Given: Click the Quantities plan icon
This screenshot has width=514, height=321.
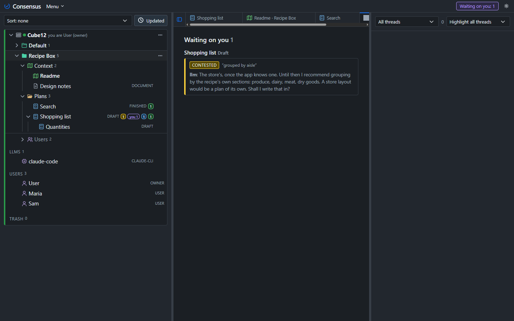Looking at the screenshot, I should 41,127.
